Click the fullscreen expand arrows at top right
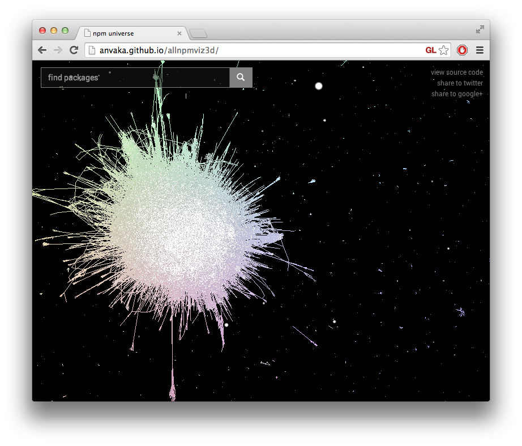 [x=480, y=29]
